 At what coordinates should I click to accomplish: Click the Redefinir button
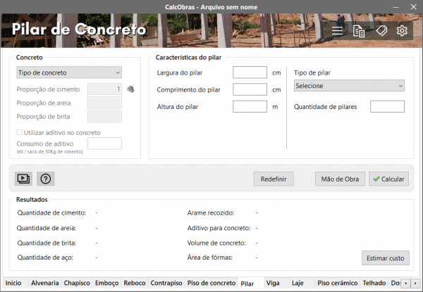click(x=274, y=179)
